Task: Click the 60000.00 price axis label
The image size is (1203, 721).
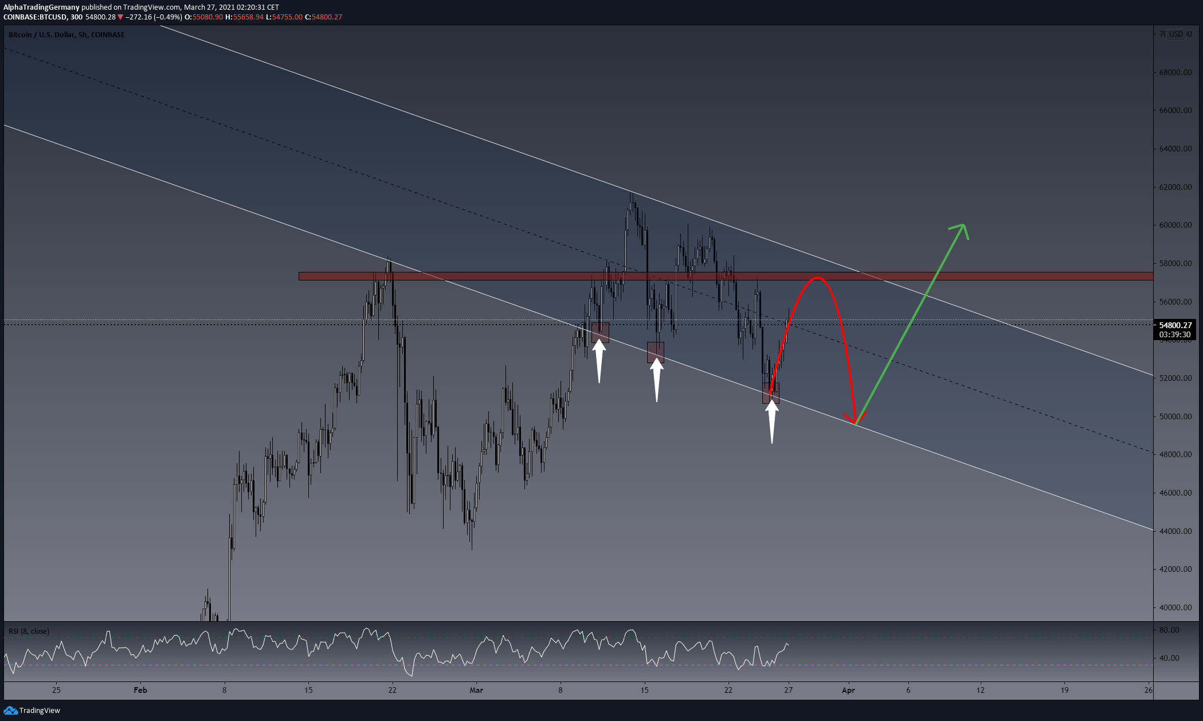Action: (1175, 225)
